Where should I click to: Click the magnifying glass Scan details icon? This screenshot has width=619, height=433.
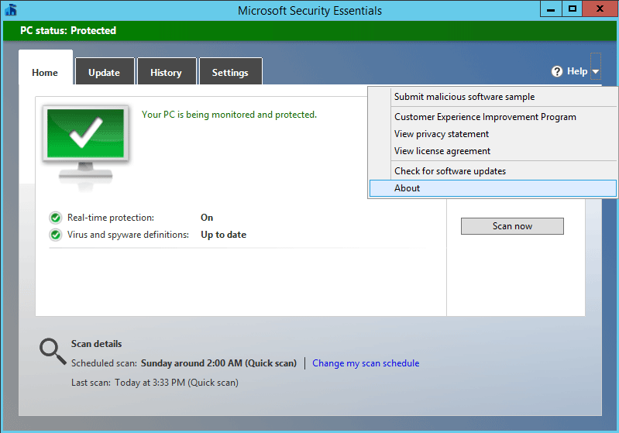coord(53,352)
